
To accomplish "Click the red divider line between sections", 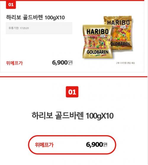I will 74,77.
